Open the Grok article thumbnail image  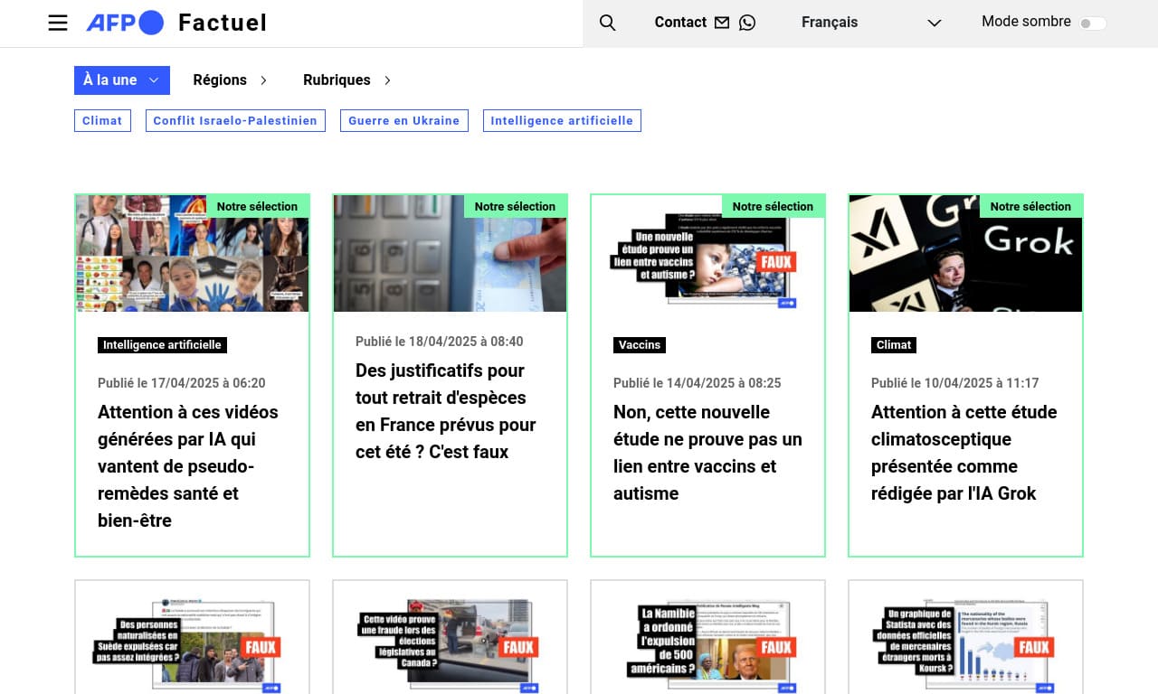[965, 253]
